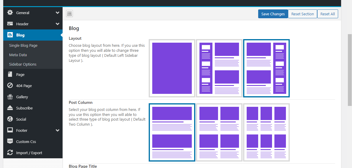352x168 pixels.
Task: Click the General gear icon in sidebar
Action: [x=10, y=13]
